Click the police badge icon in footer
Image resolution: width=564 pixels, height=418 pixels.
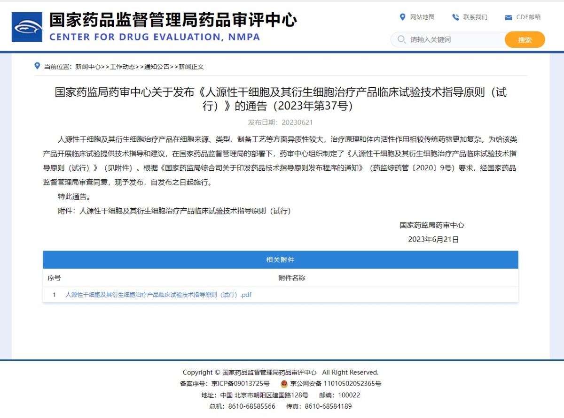[284, 384]
